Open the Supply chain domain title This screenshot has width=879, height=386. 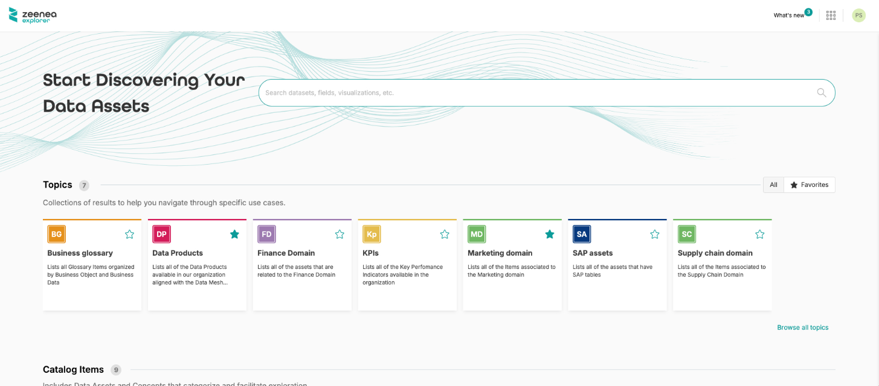pyautogui.click(x=715, y=253)
